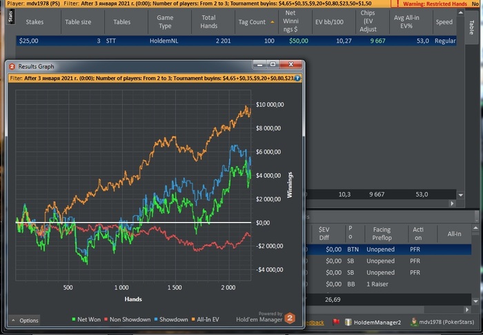Click the HoldemManager2 database icon
The height and width of the screenshot is (335, 483).
pos(348,322)
